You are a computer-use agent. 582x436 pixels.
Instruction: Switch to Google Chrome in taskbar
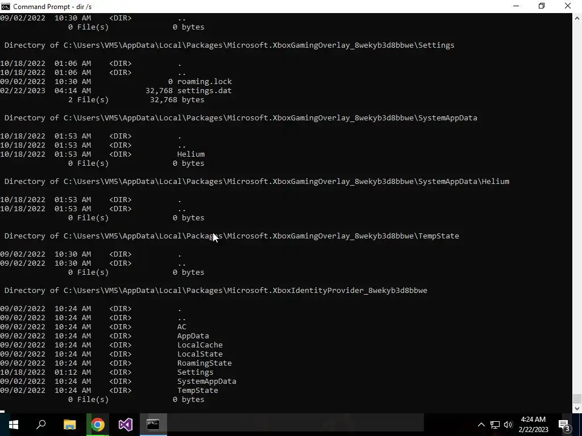pyautogui.click(x=98, y=425)
